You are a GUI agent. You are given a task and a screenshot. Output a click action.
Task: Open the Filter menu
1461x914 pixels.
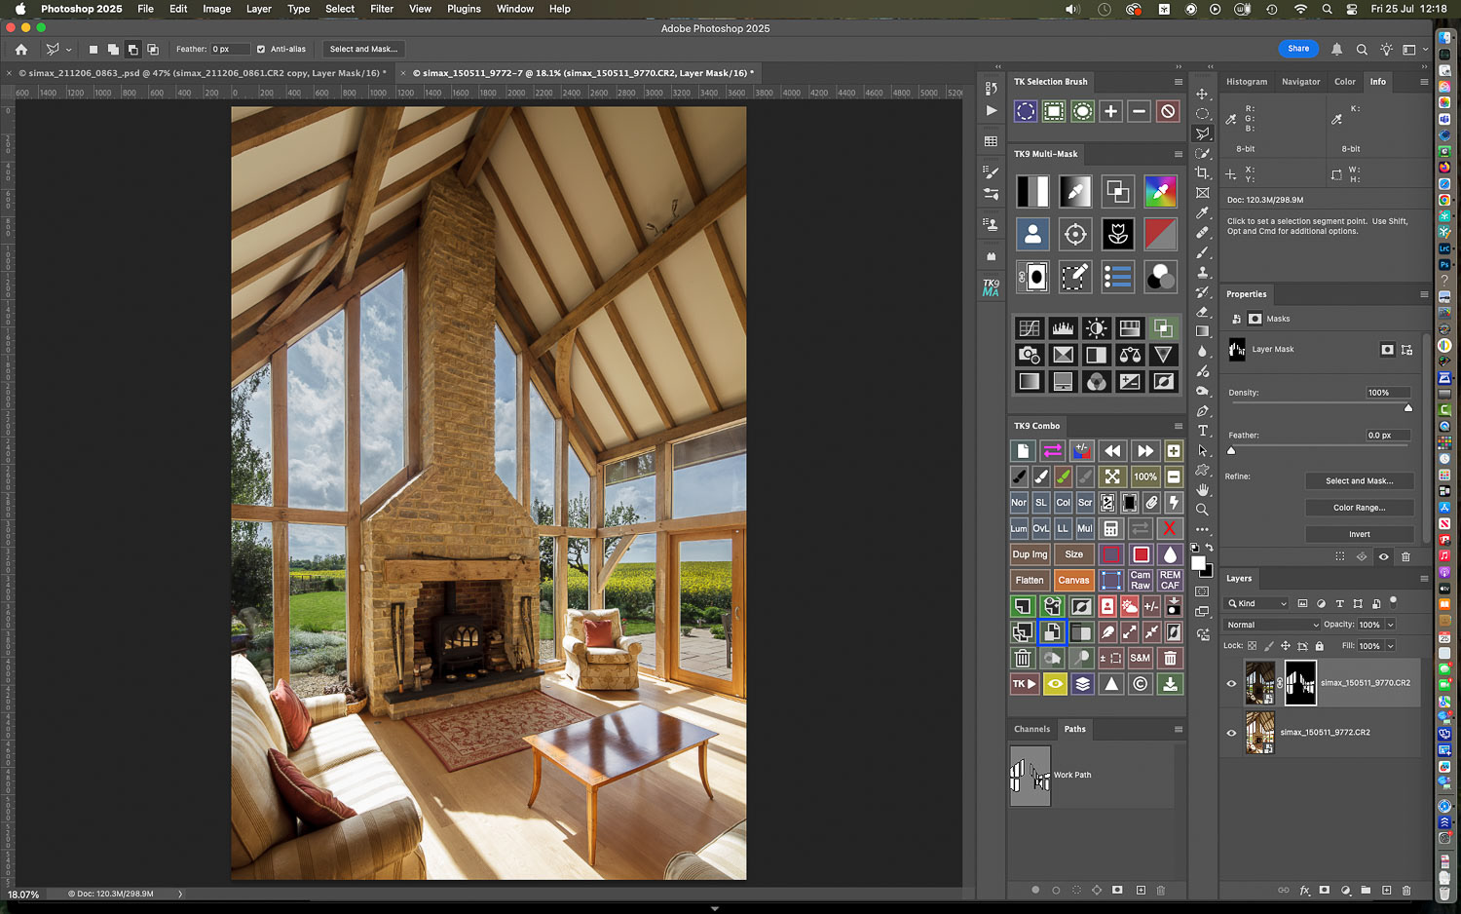tap(382, 9)
